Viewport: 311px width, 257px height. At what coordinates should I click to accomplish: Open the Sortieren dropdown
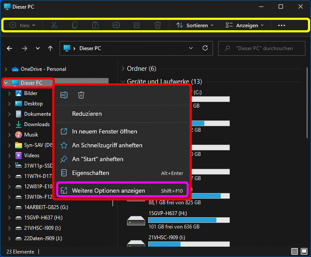point(195,25)
